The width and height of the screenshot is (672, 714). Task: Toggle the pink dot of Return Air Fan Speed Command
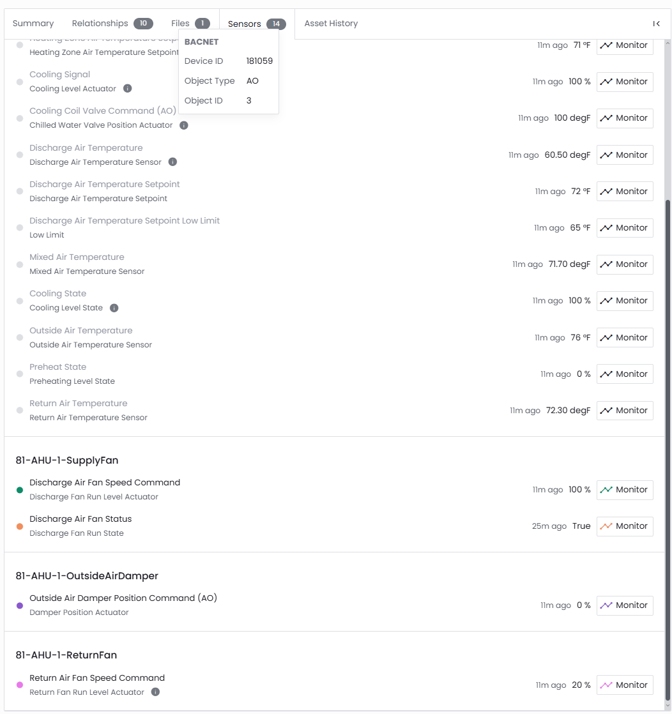point(20,685)
